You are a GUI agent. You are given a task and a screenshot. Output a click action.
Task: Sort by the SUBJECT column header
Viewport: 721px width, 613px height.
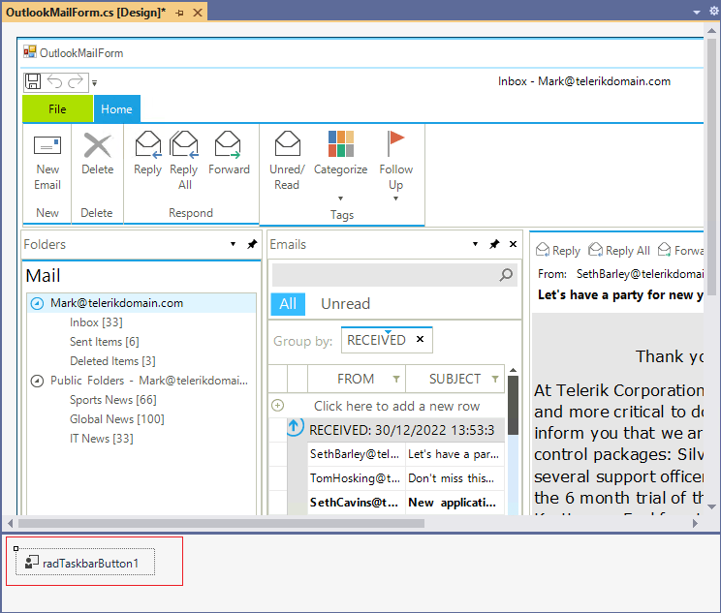(x=455, y=379)
